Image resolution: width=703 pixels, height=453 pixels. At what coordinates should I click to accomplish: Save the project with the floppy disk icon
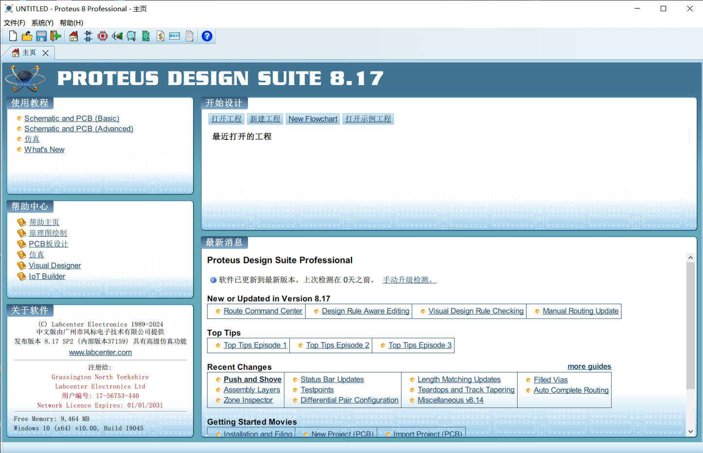click(x=41, y=36)
